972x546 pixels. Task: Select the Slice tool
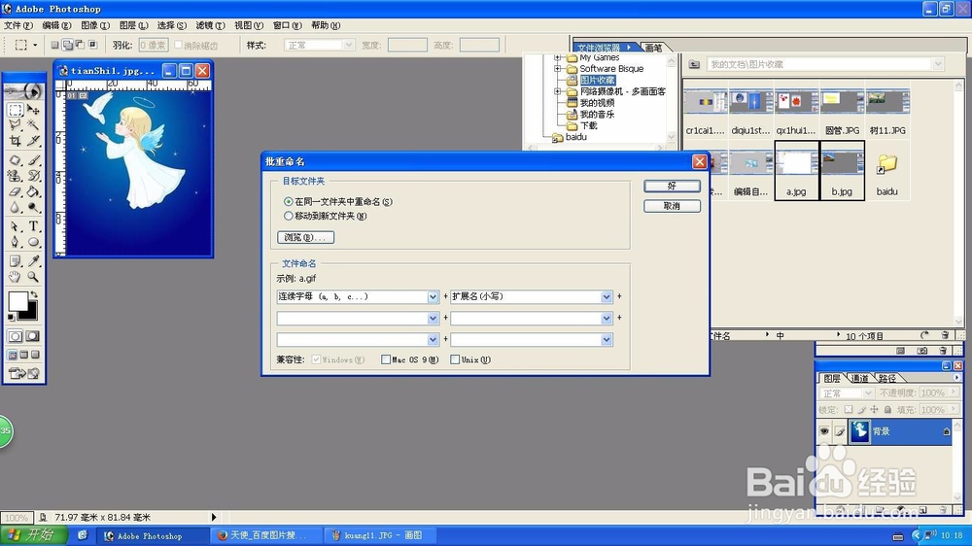[x=33, y=141]
